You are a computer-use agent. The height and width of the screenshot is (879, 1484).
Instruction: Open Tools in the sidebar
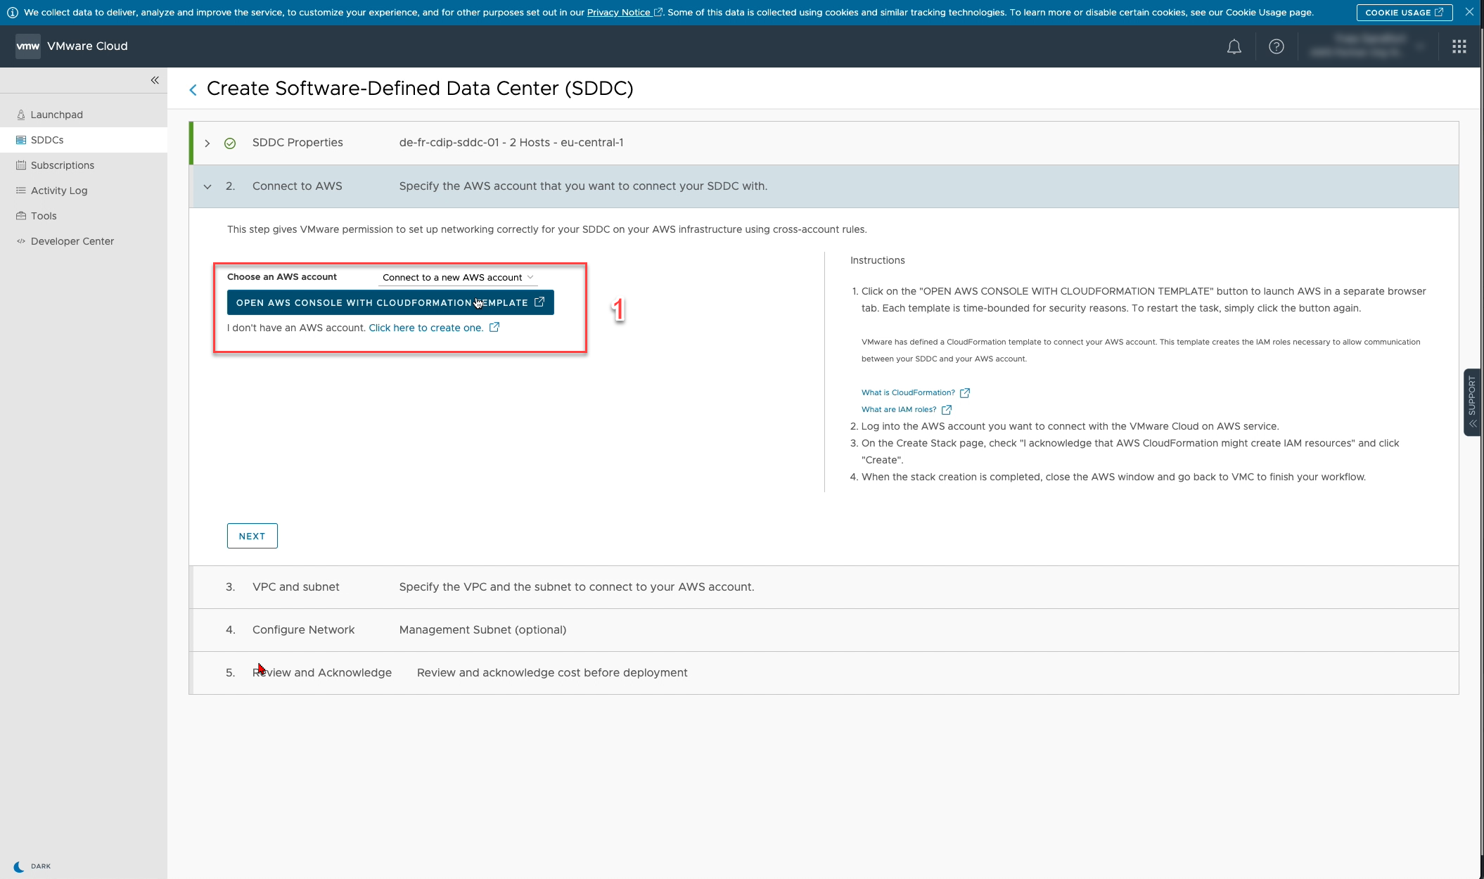pos(84,216)
